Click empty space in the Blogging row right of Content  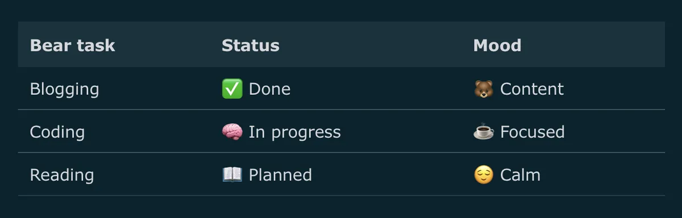(614, 89)
